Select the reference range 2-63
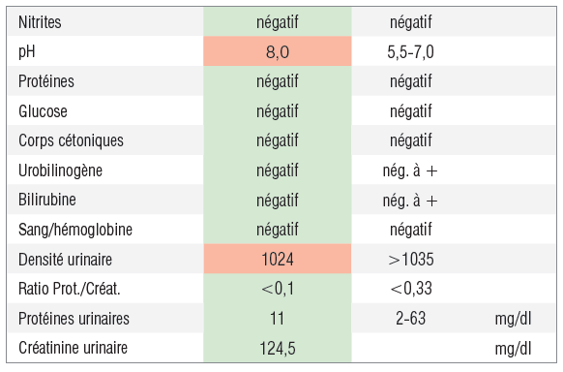Viewport: 563px width, 372px height. (411, 319)
